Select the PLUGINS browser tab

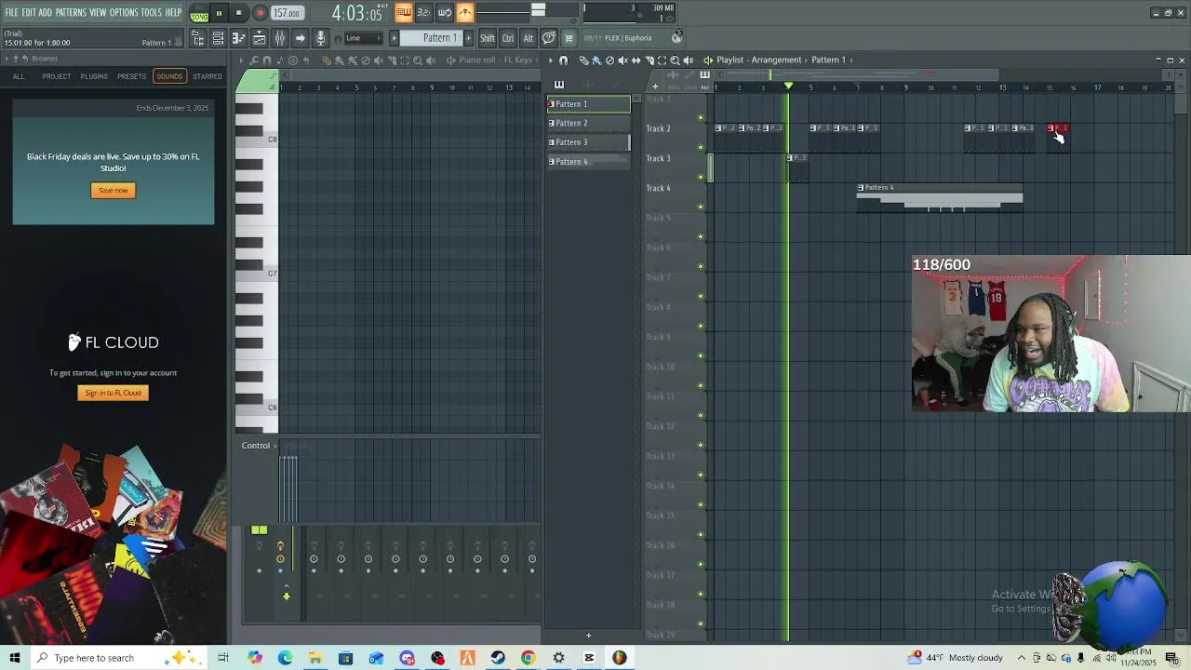point(94,76)
